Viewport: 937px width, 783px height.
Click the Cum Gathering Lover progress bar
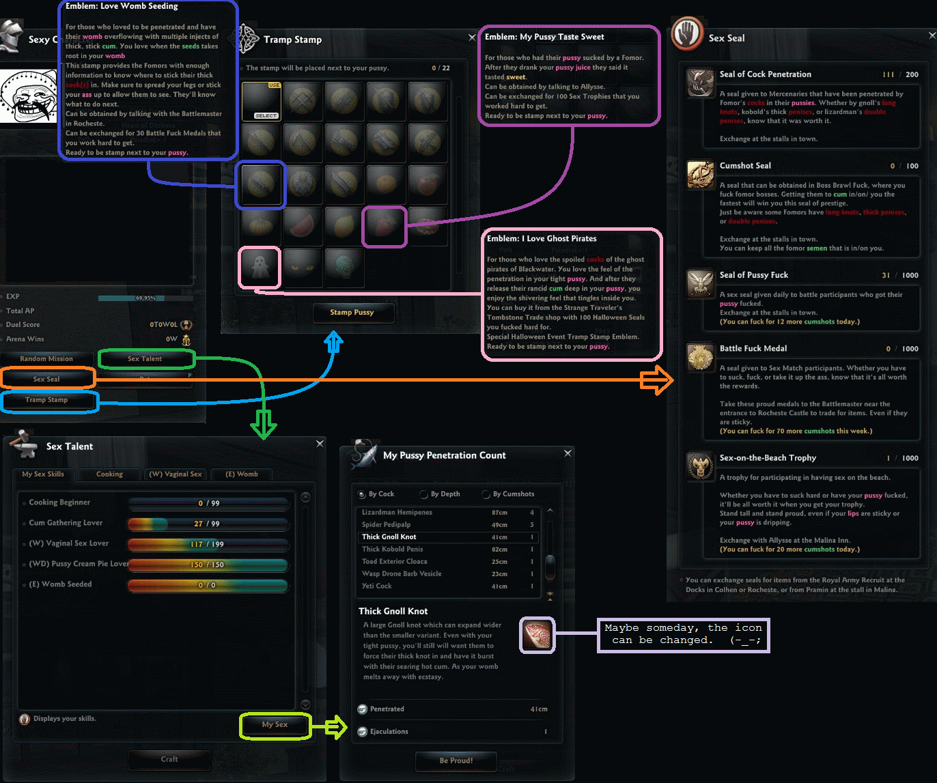(208, 524)
